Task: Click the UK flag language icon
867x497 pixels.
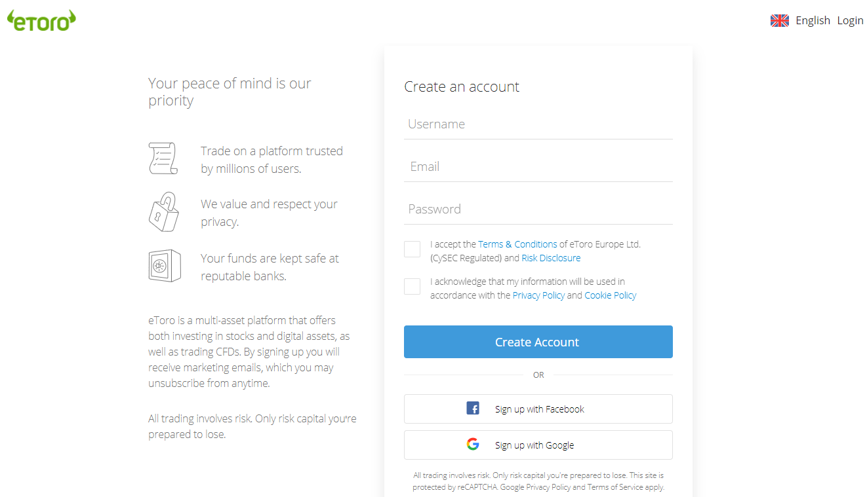Action: point(779,21)
